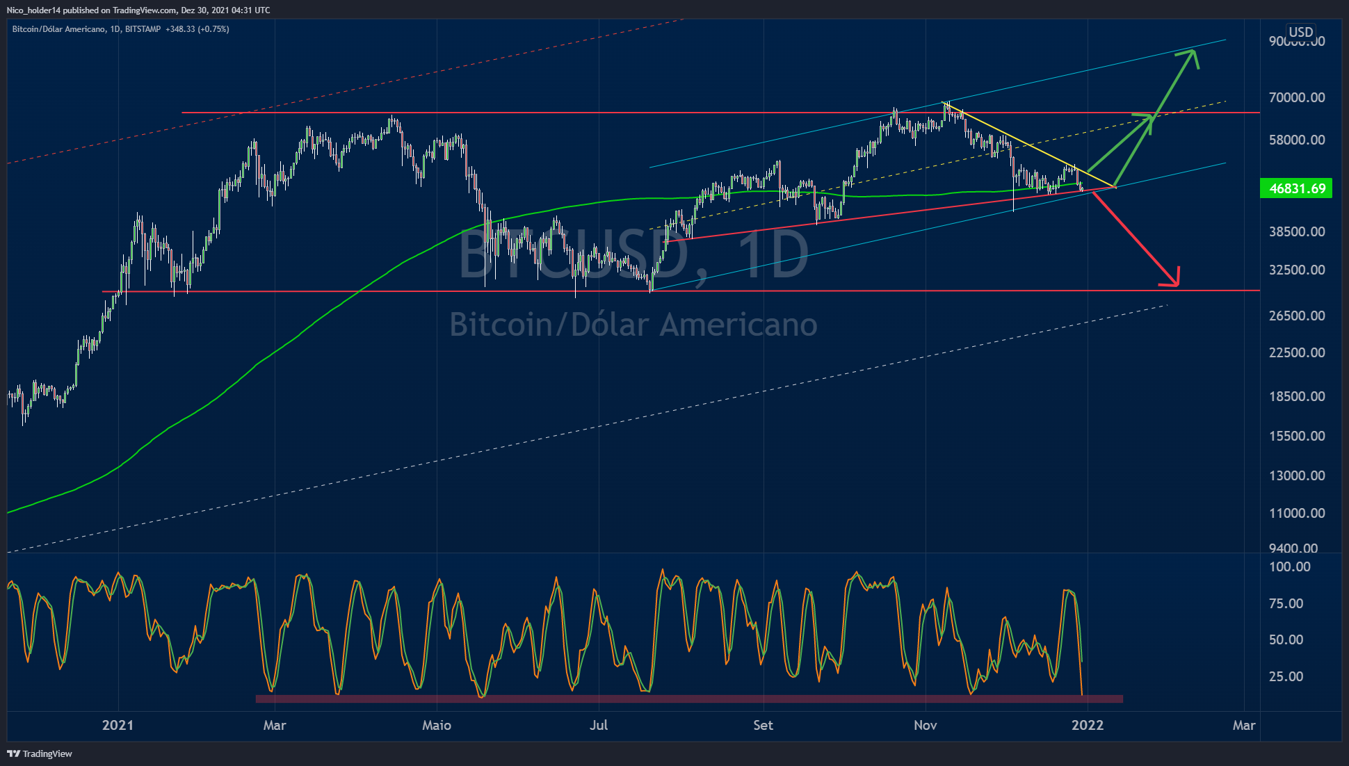The width and height of the screenshot is (1349, 766).
Task: Click the Jul date axis label
Action: pyautogui.click(x=599, y=725)
